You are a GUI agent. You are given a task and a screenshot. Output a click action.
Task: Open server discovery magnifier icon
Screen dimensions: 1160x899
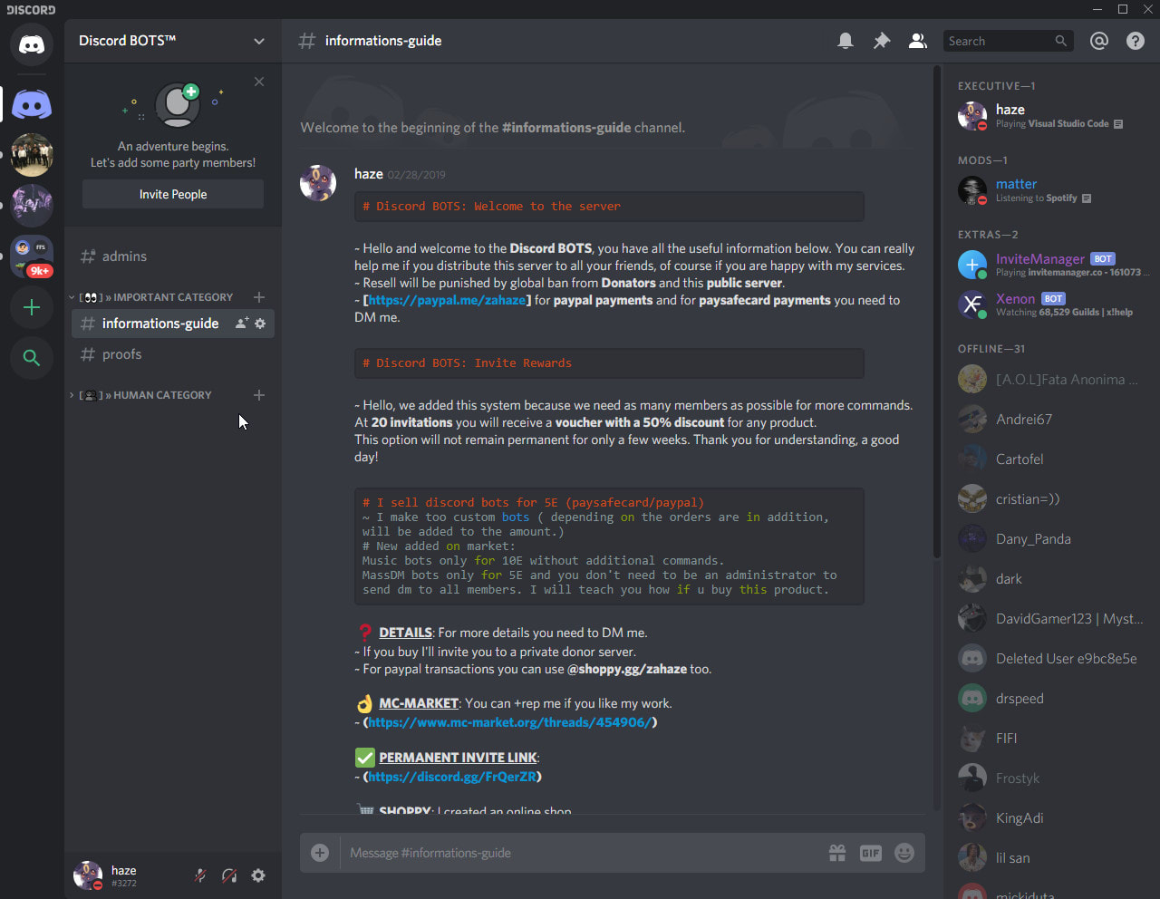[x=32, y=358]
